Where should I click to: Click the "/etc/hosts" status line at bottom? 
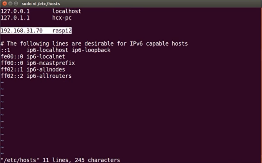[60, 160]
